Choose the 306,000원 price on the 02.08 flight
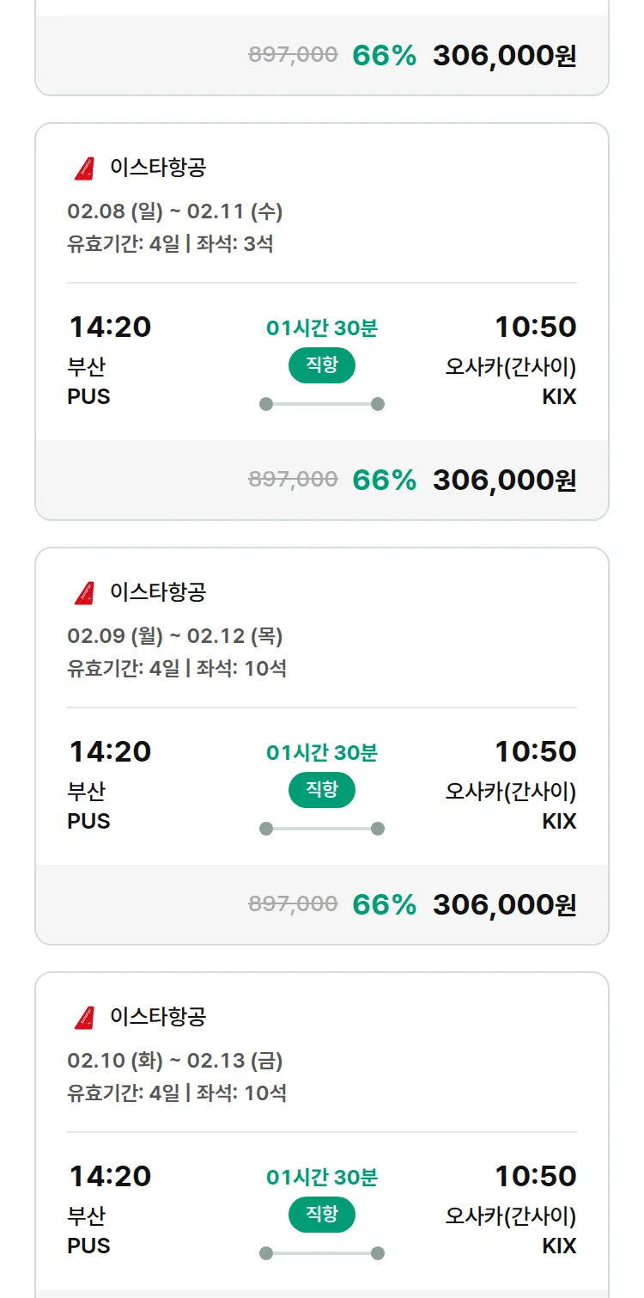Screen dimensions: 644x1298 [x=504, y=480]
